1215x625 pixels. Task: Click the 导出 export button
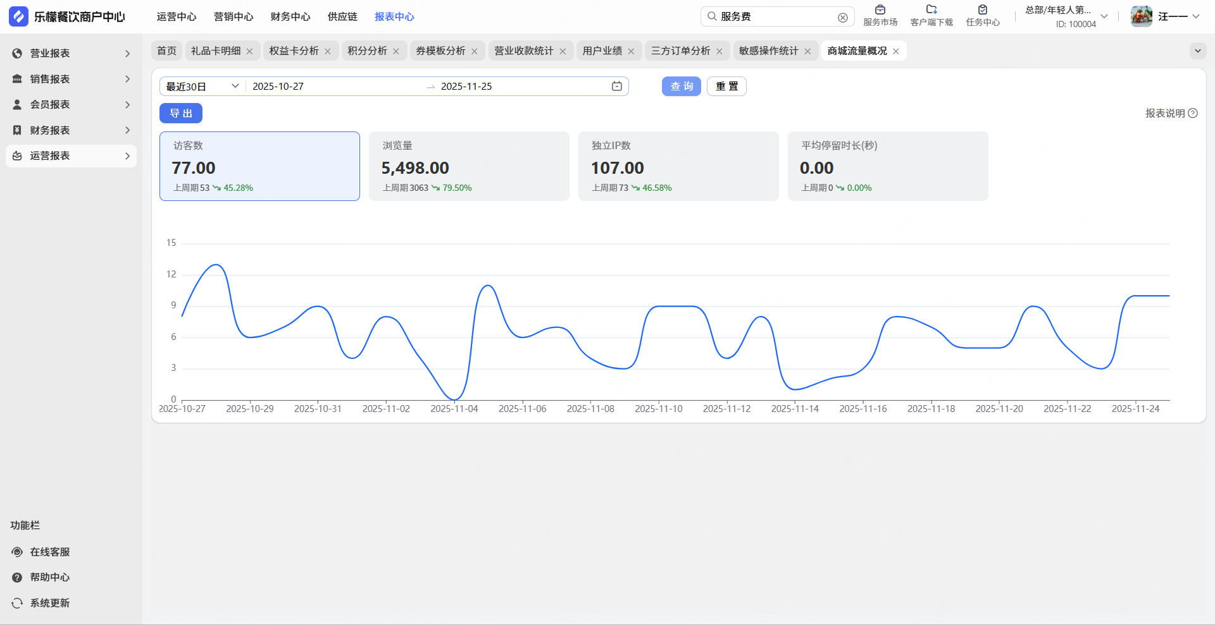click(181, 113)
